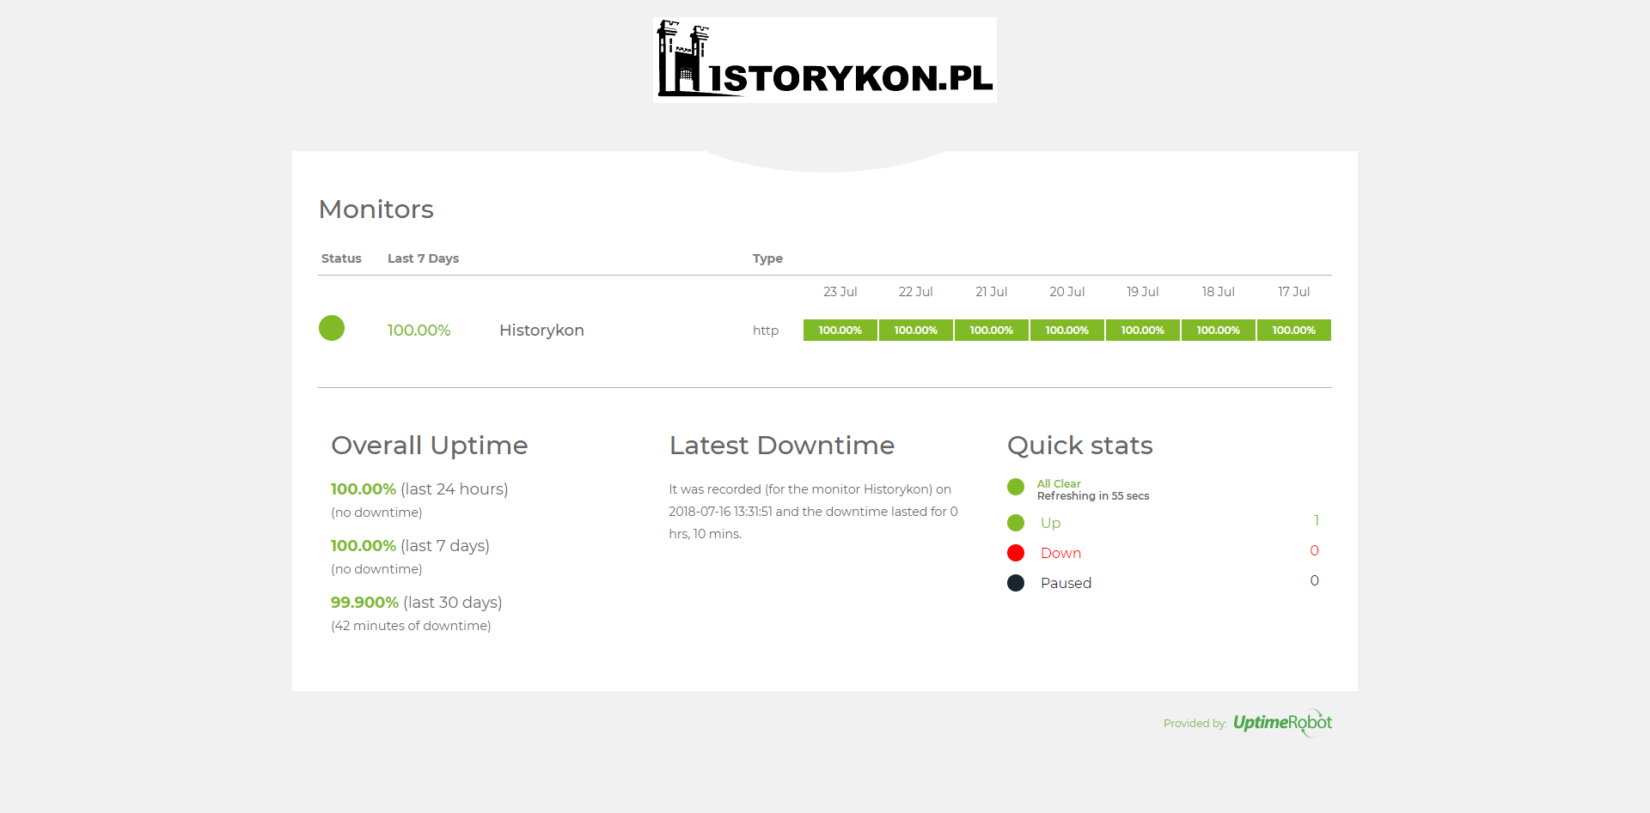This screenshot has width=1650, height=813.
Task: Click the All Clear green indicator icon
Action: coord(1016,487)
